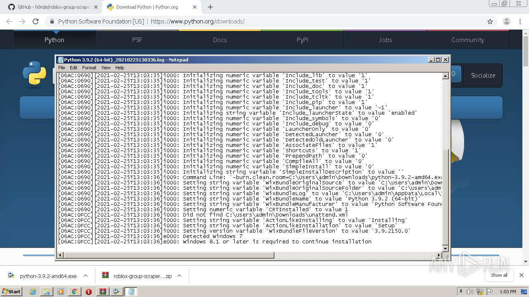Open the Chrome three-dot menu
Viewport: 529px width, 297px height.
[x=520, y=21]
